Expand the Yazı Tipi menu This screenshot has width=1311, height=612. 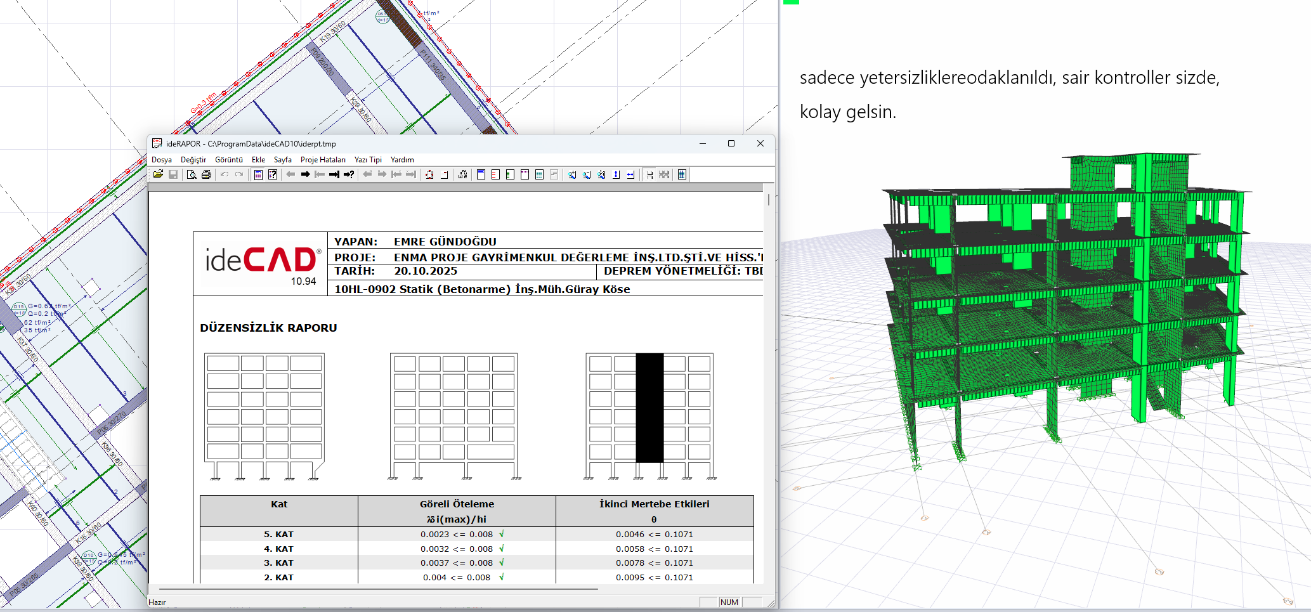(x=368, y=160)
